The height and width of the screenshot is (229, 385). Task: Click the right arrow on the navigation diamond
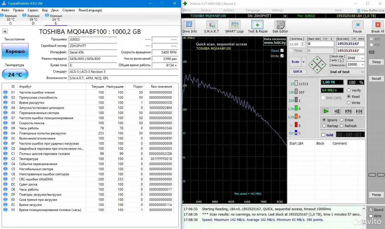tap(323, 64)
